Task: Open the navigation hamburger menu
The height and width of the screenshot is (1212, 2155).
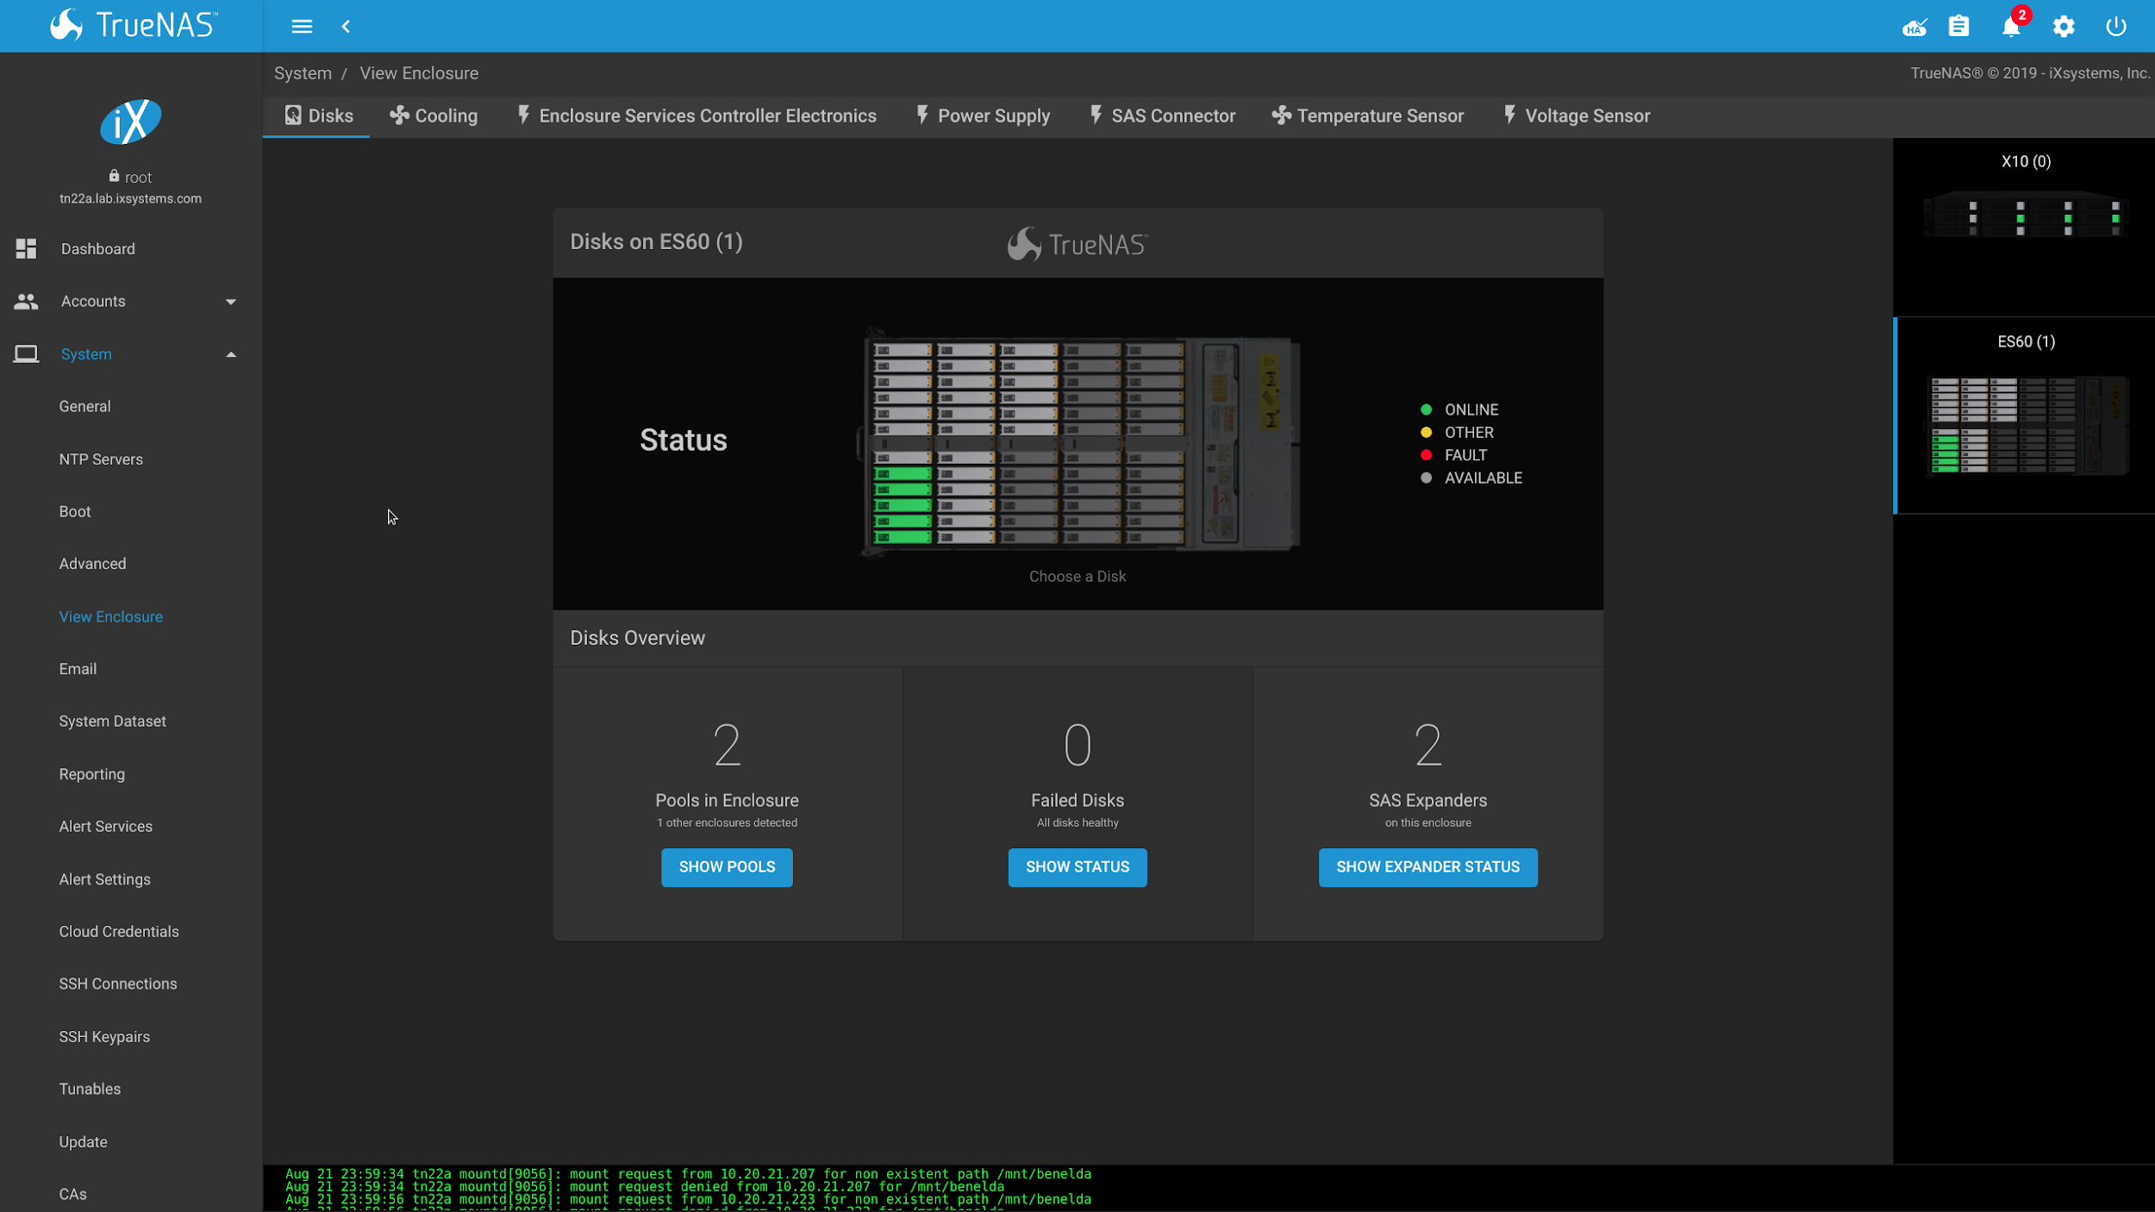Action: pyautogui.click(x=301, y=26)
